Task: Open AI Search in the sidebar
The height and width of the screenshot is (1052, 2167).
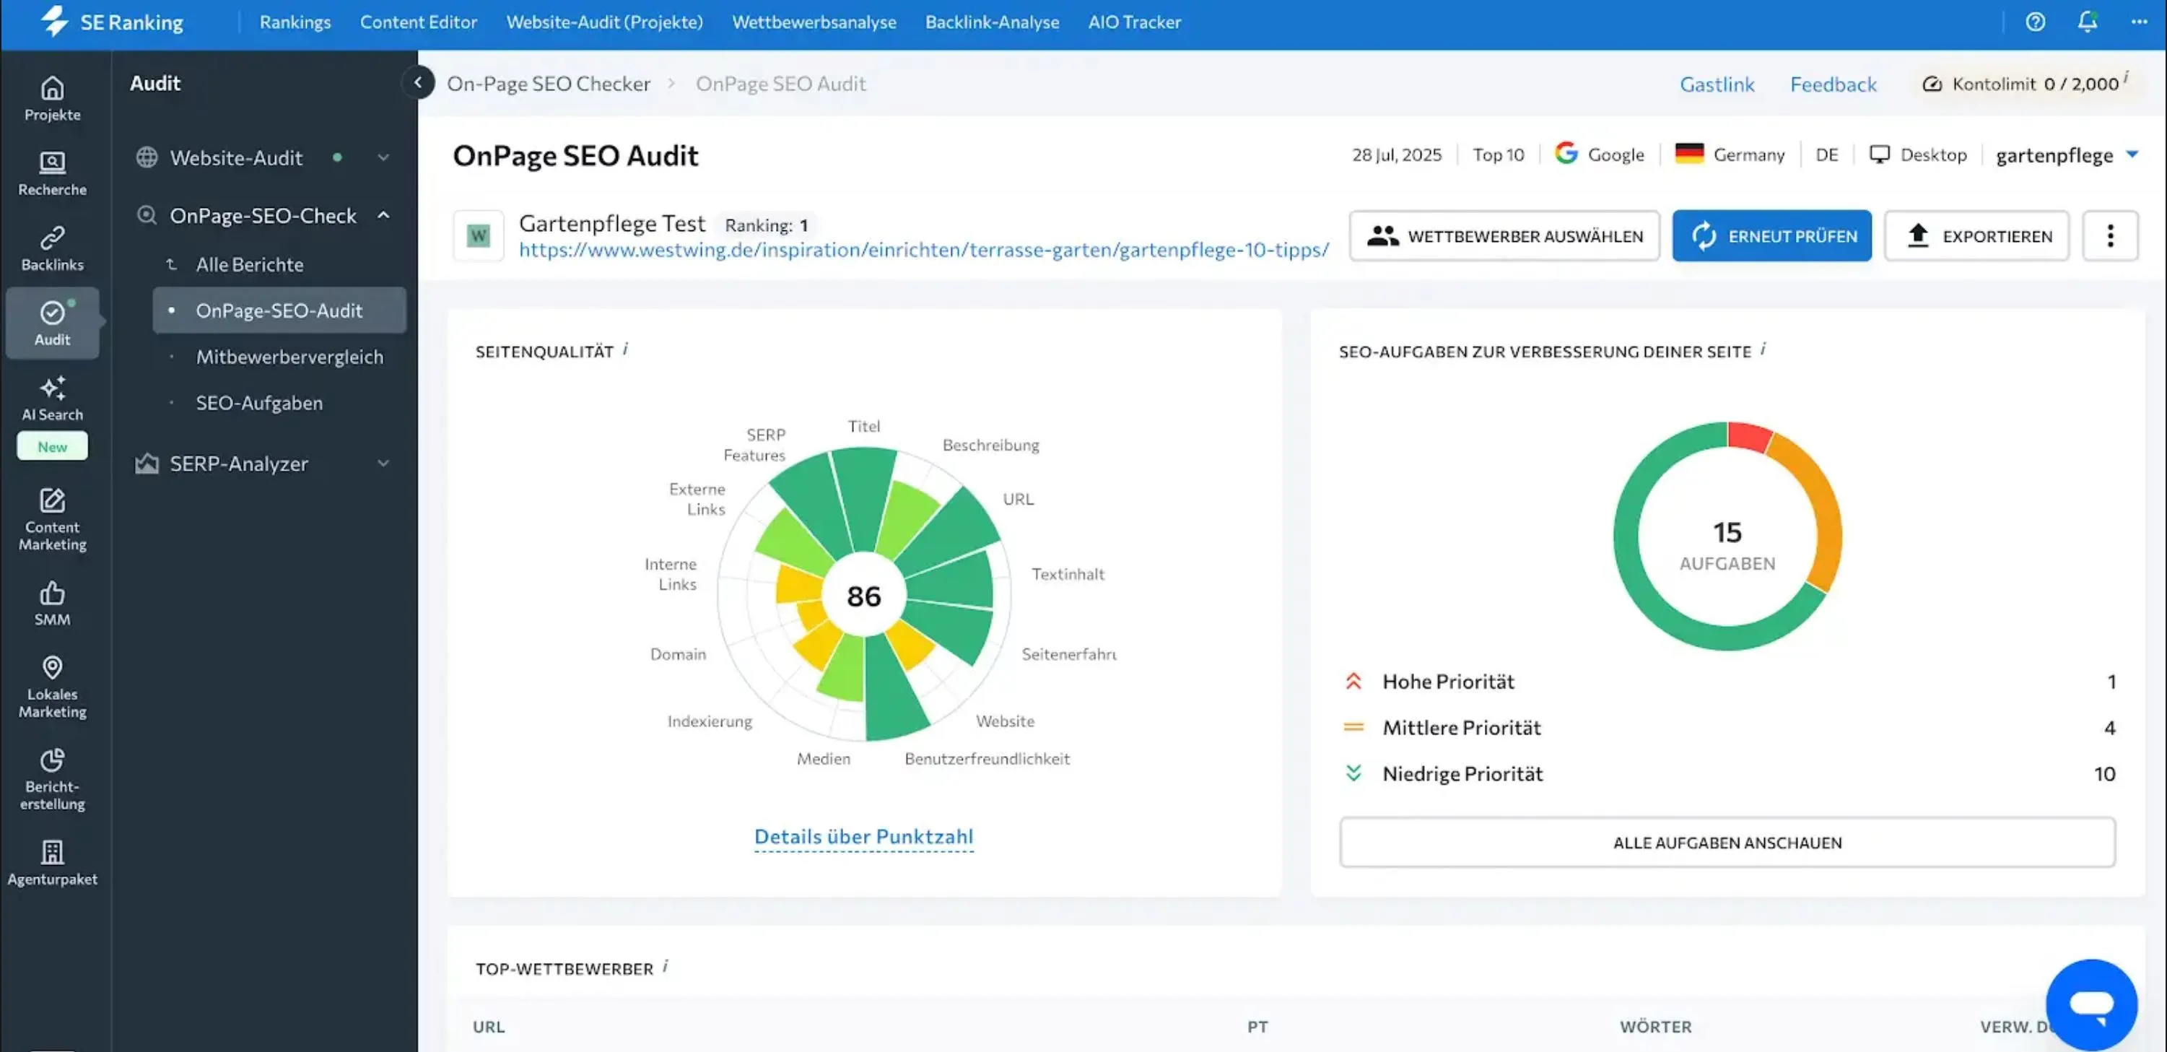Action: click(x=52, y=399)
